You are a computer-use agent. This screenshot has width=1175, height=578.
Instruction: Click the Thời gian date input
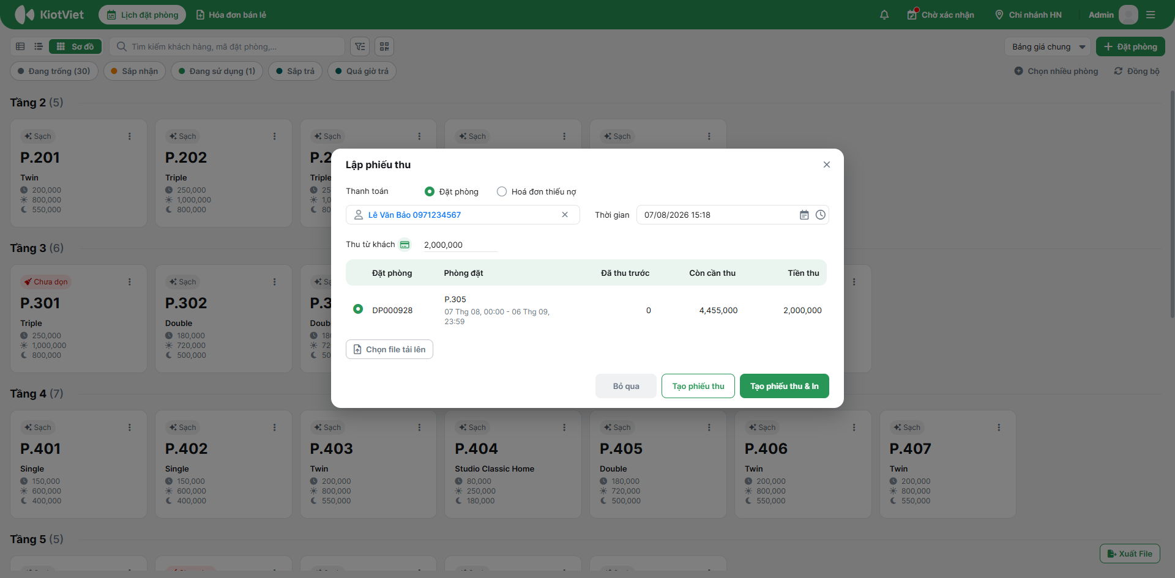click(733, 215)
